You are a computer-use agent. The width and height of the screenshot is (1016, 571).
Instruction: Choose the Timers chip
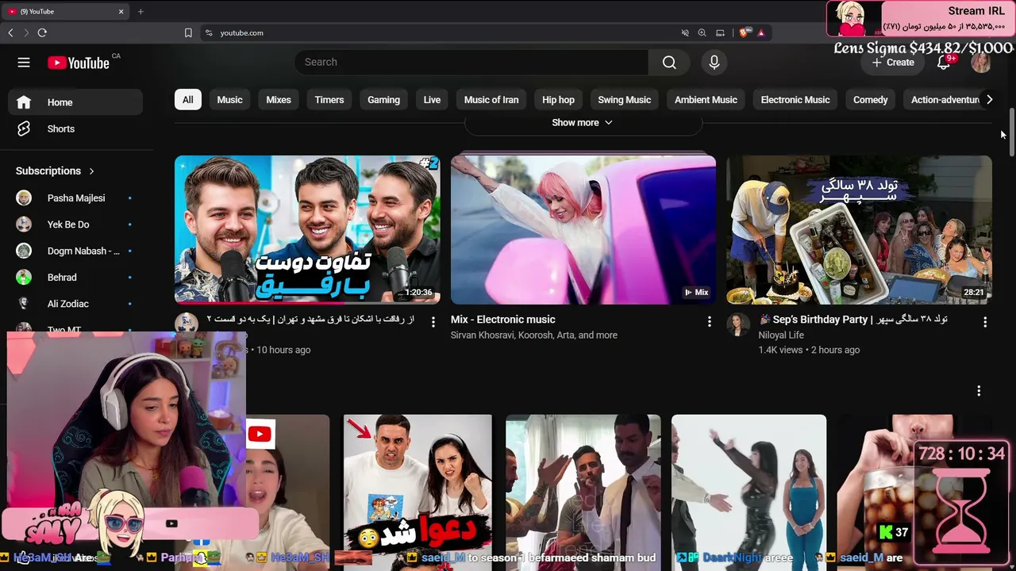[329, 100]
